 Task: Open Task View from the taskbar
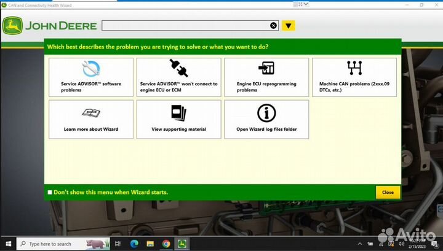(x=118, y=244)
